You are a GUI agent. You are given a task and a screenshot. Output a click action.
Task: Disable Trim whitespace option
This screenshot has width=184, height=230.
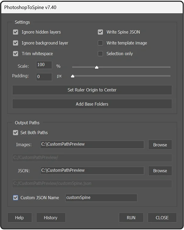point(16,54)
